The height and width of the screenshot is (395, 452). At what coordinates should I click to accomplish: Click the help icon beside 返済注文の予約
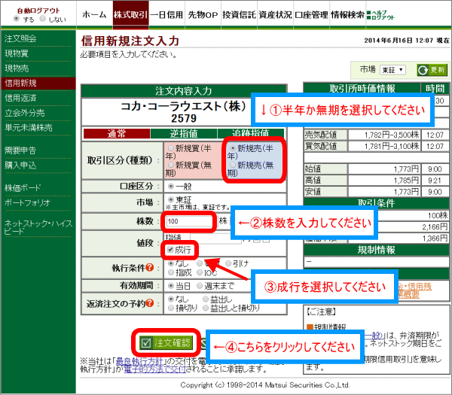point(150,303)
